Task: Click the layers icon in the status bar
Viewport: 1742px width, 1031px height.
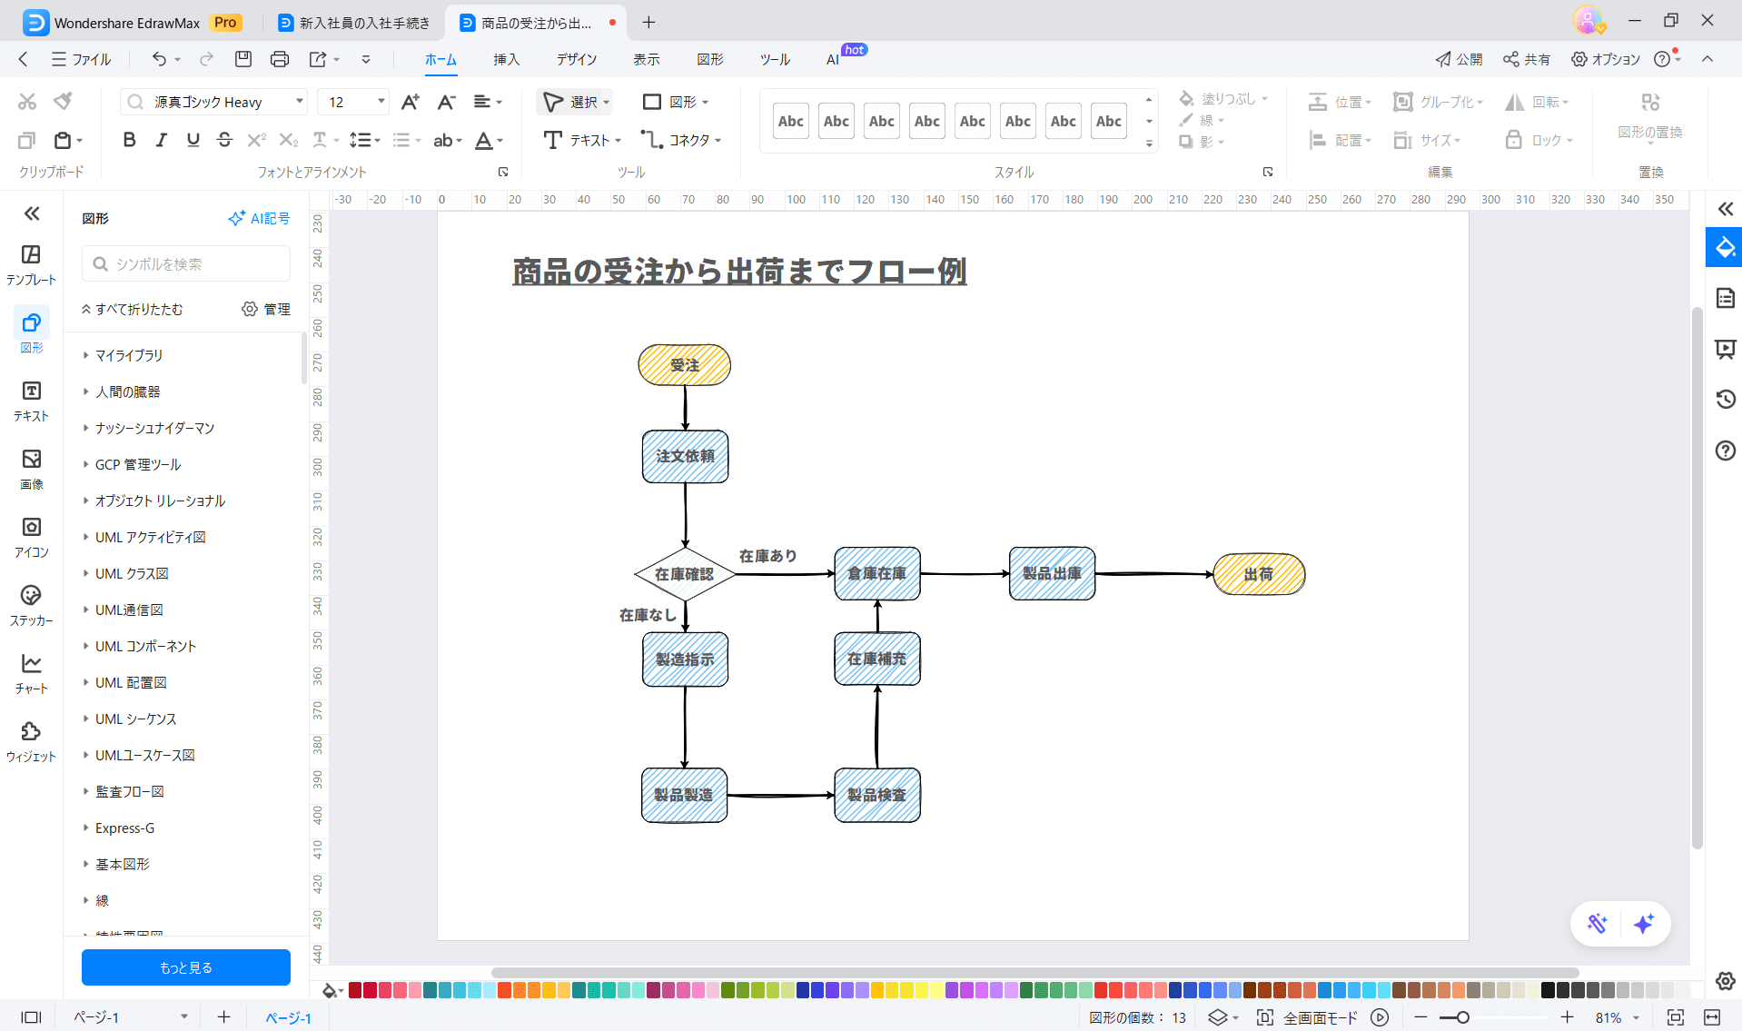Action: (1218, 1017)
